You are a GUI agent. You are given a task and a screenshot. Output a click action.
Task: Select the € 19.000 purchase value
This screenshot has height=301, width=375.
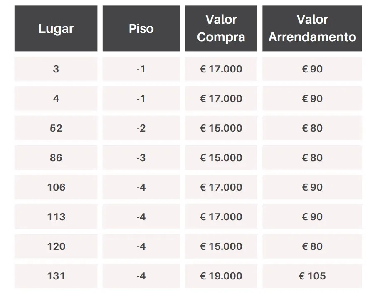tap(221, 276)
